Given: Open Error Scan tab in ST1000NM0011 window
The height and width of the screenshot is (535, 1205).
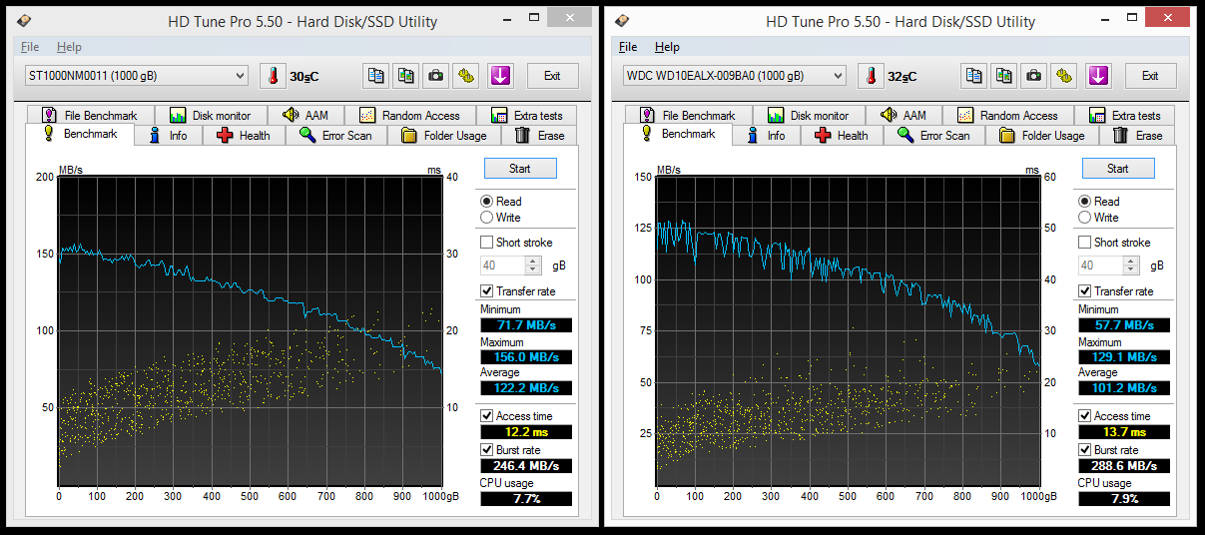Looking at the screenshot, I should (x=336, y=136).
